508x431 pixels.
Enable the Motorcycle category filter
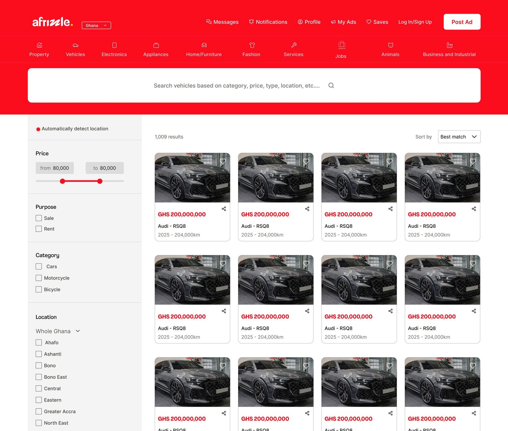[39, 278]
